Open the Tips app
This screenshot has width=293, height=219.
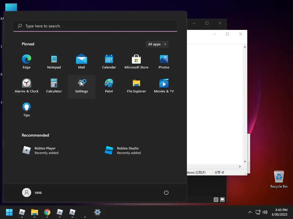[x=27, y=110]
